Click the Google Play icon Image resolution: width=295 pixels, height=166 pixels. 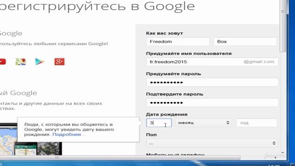point(40,62)
